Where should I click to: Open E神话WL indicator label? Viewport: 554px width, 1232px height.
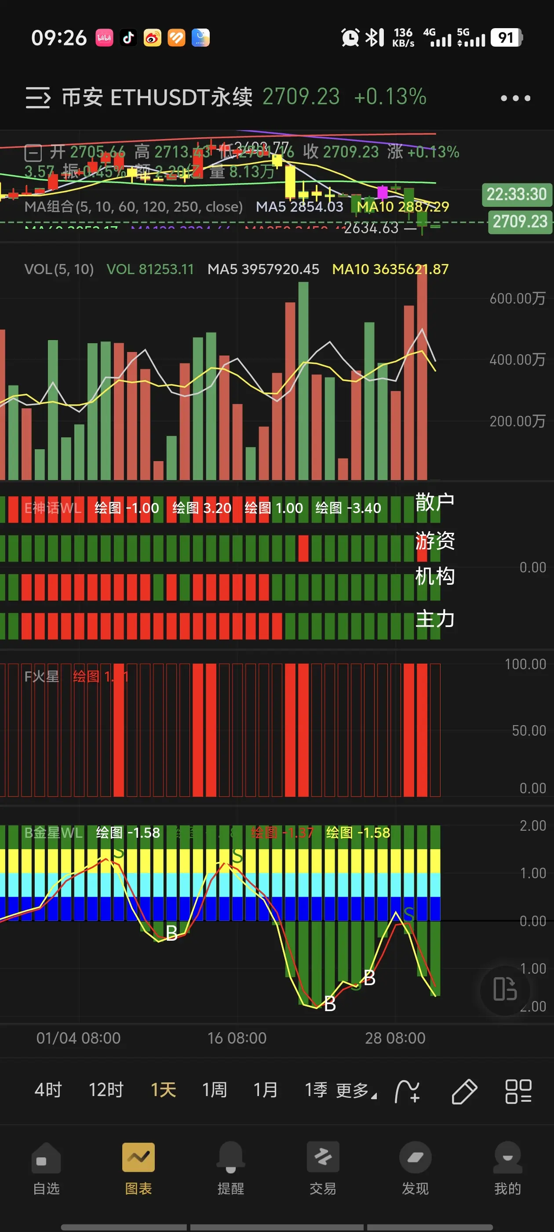pyautogui.click(x=53, y=508)
